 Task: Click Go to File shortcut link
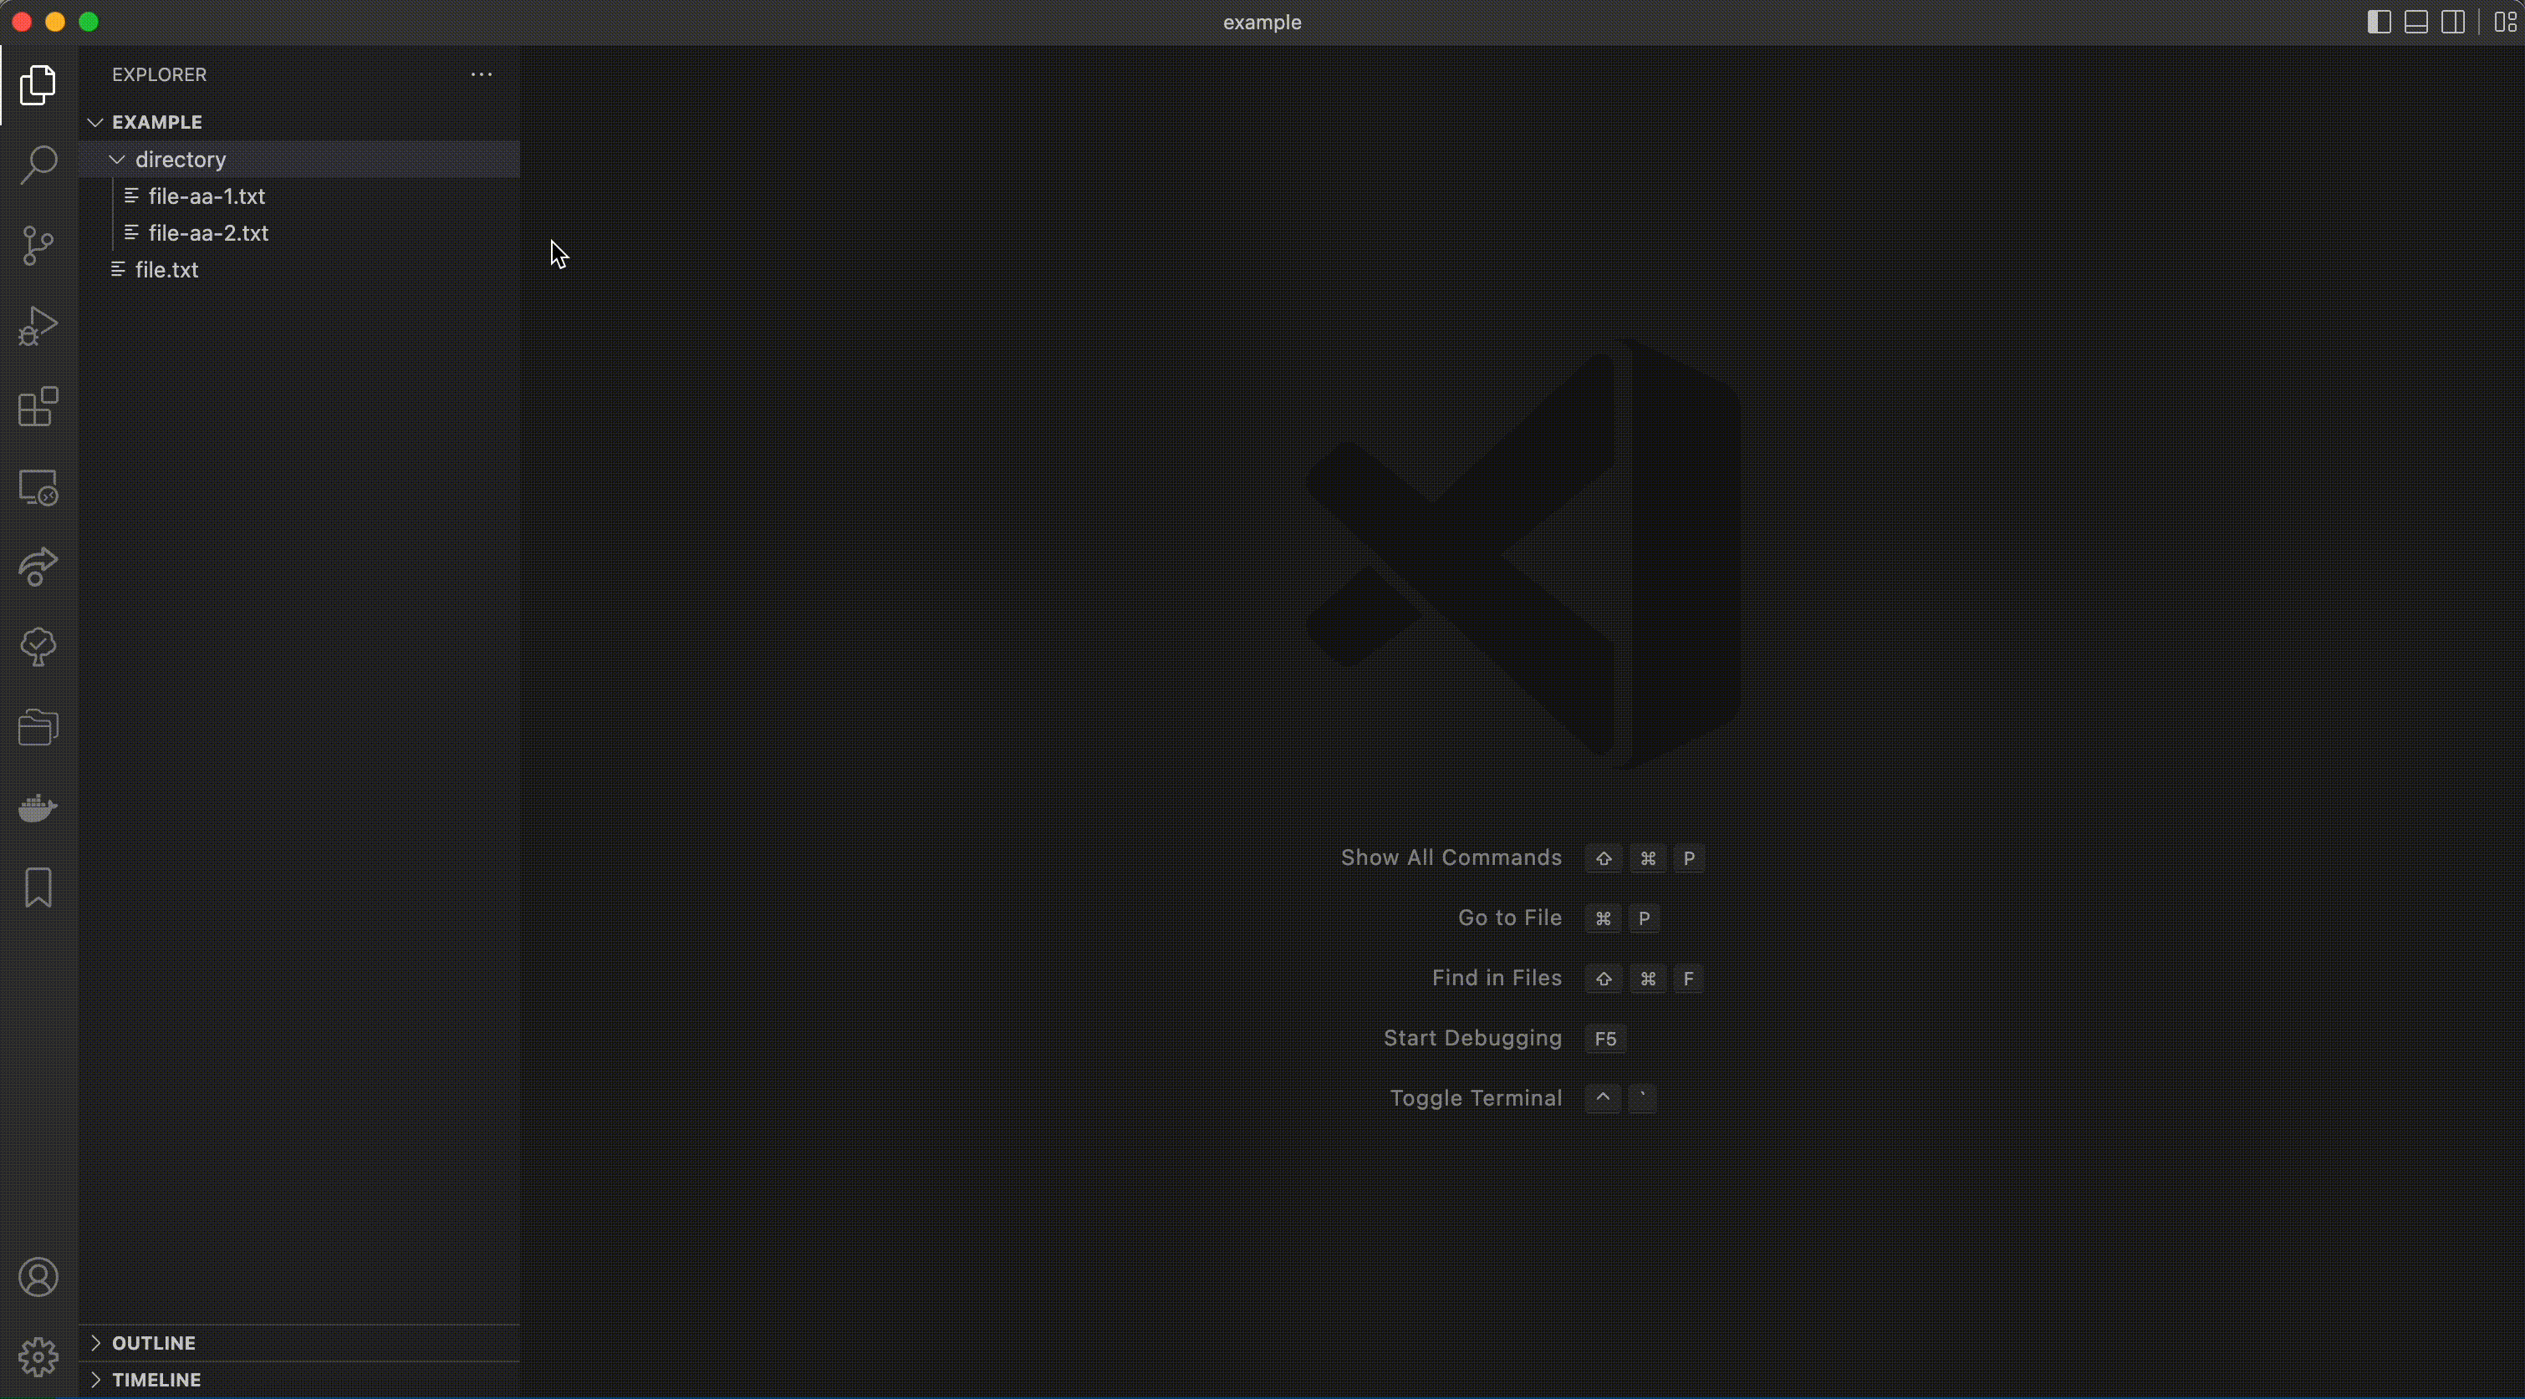[1508, 917]
